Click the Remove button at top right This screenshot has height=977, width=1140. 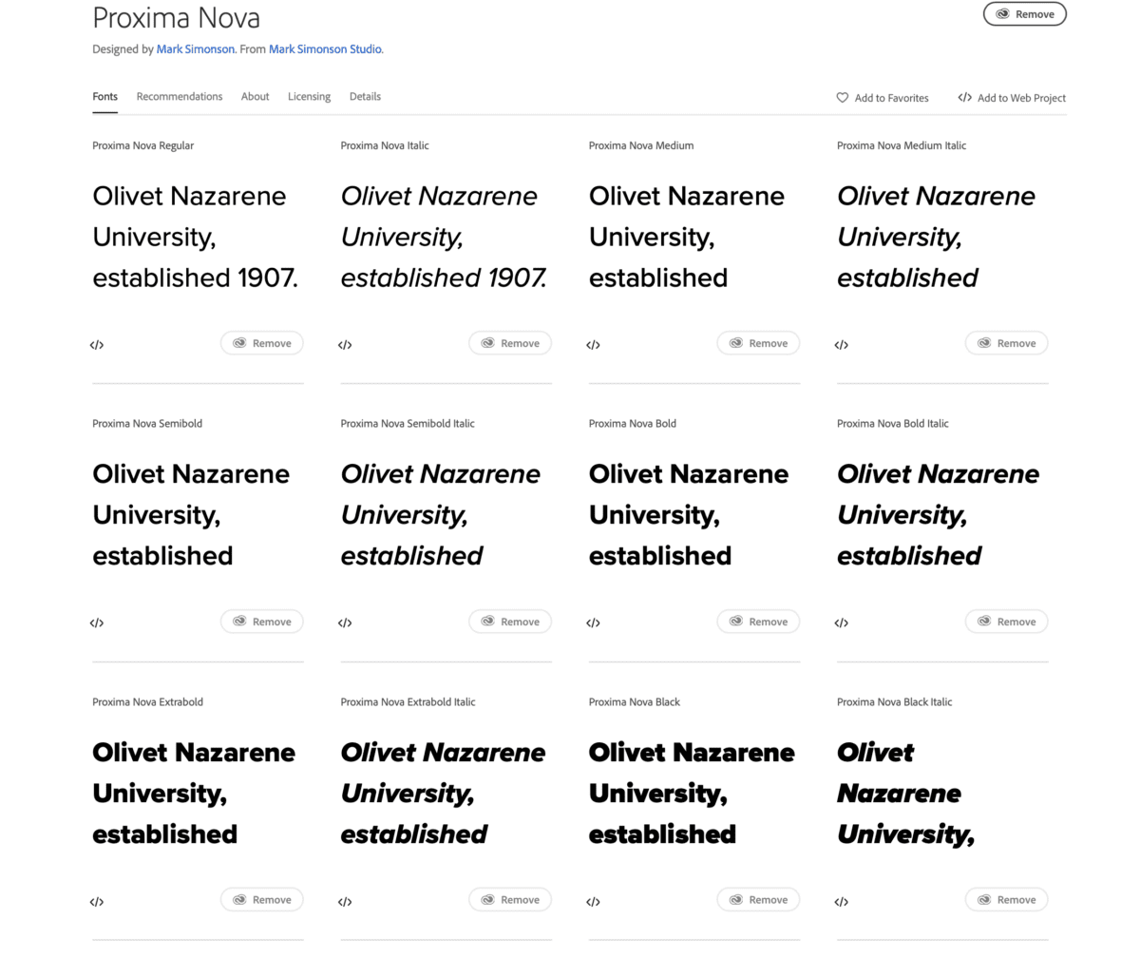tap(1024, 13)
